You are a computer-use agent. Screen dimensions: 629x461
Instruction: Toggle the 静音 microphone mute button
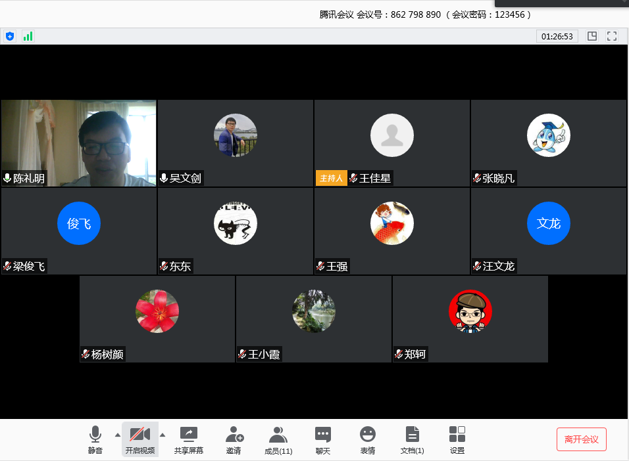tap(95, 440)
